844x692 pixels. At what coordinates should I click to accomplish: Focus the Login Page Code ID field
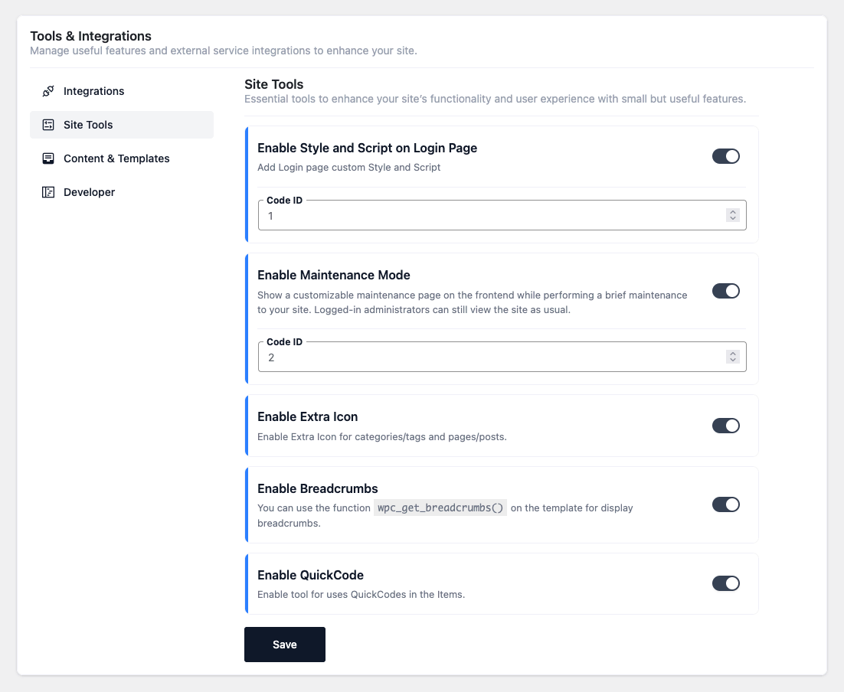coord(490,216)
